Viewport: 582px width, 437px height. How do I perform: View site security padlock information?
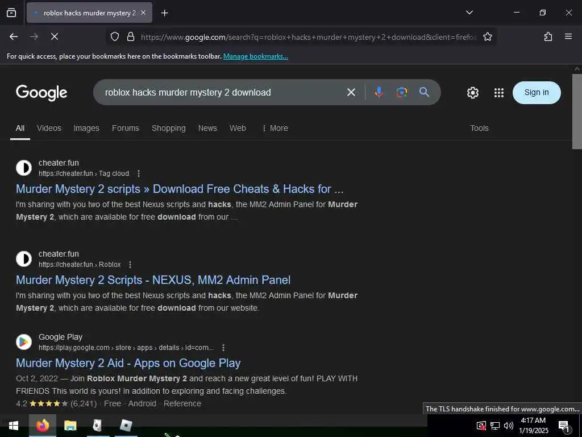point(130,36)
